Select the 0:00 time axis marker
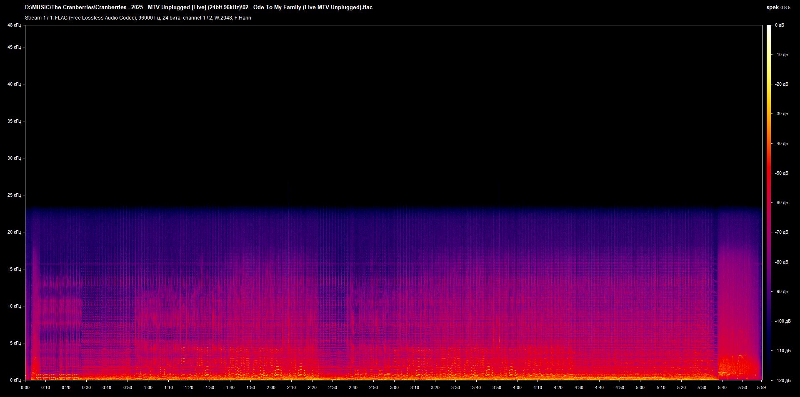The image size is (800, 397). click(x=25, y=388)
